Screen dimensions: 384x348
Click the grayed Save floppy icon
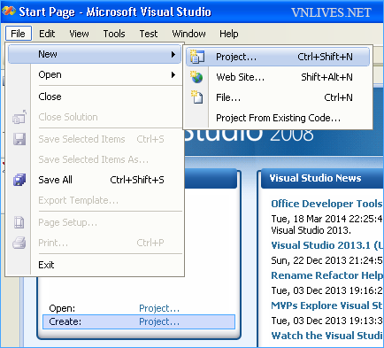(19, 139)
